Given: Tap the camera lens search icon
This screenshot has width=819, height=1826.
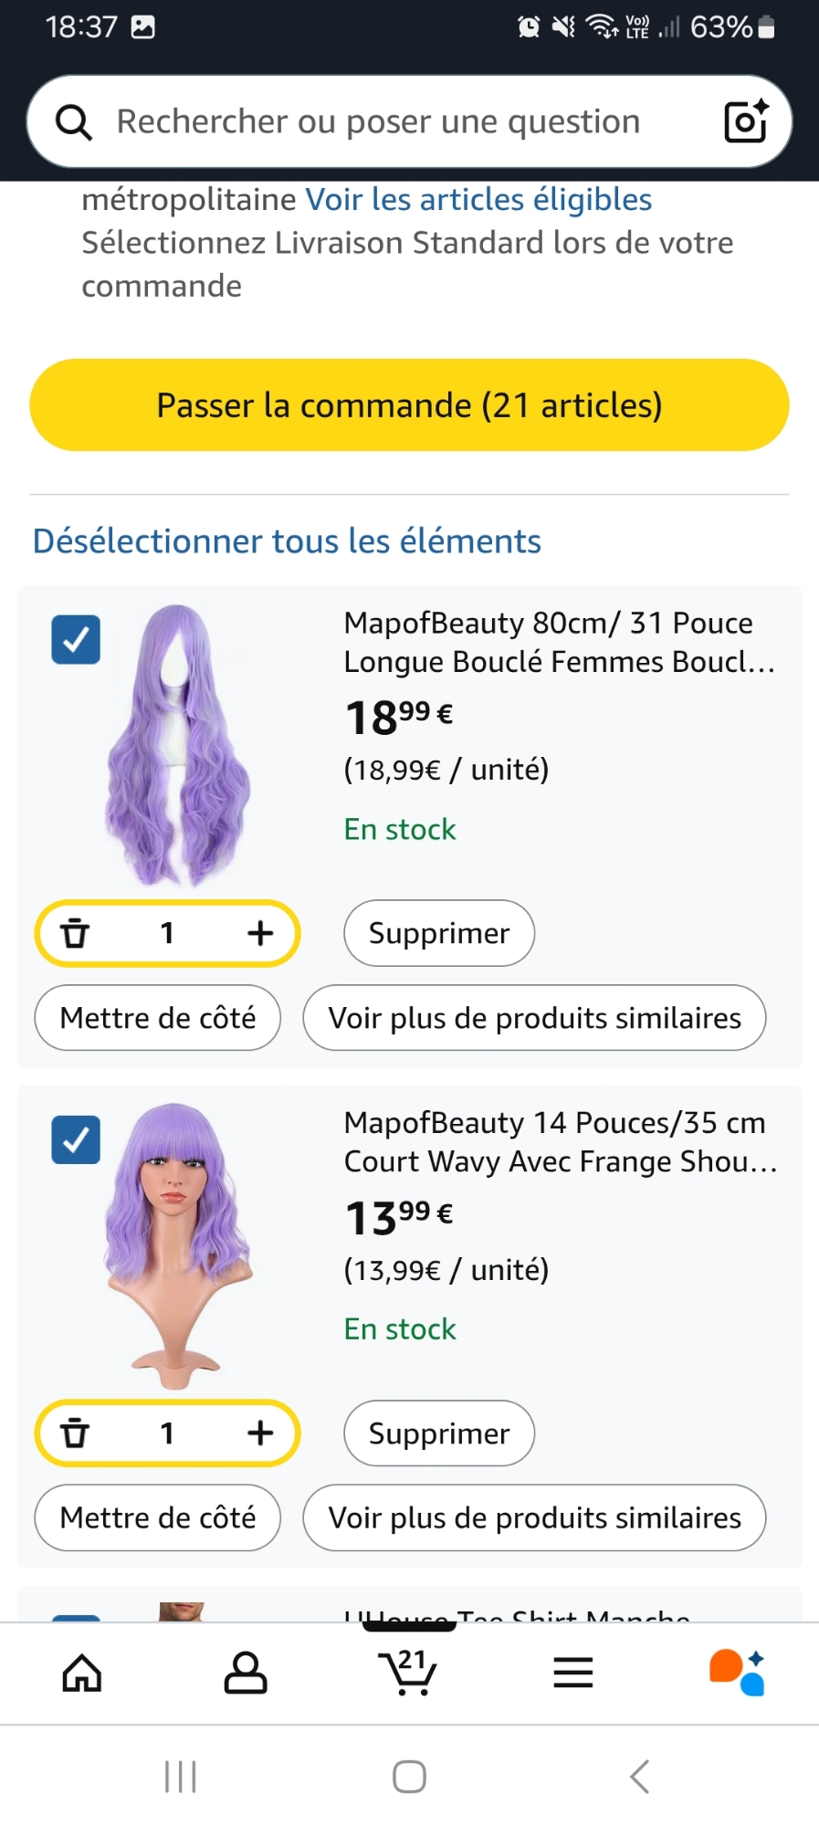Looking at the screenshot, I should click(745, 121).
